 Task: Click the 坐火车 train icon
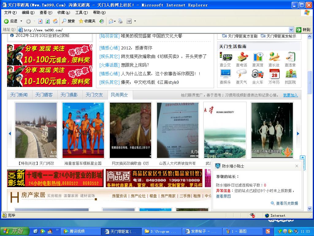pos(258,74)
